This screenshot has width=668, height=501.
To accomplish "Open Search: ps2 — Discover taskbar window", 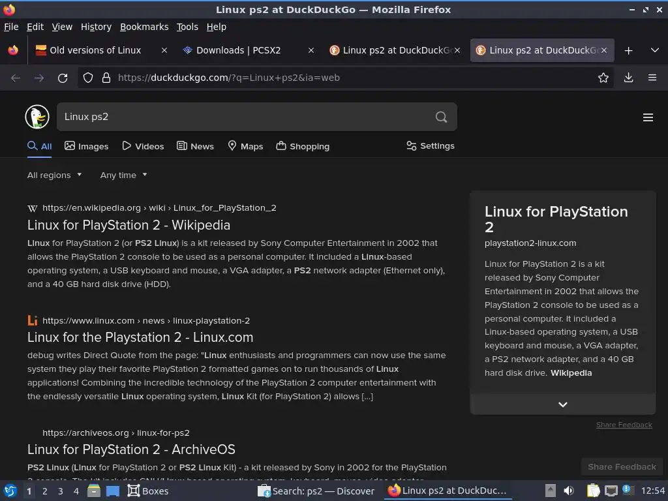I will click(x=316, y=491).
